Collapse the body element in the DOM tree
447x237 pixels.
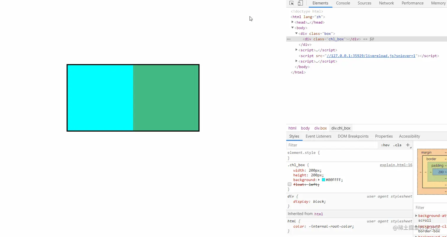tap(292, 27)
